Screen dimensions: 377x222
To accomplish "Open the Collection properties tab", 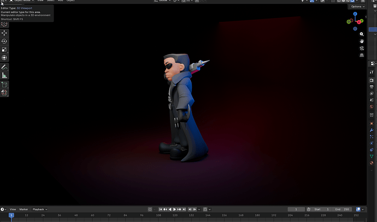I will tap(372, 115).
